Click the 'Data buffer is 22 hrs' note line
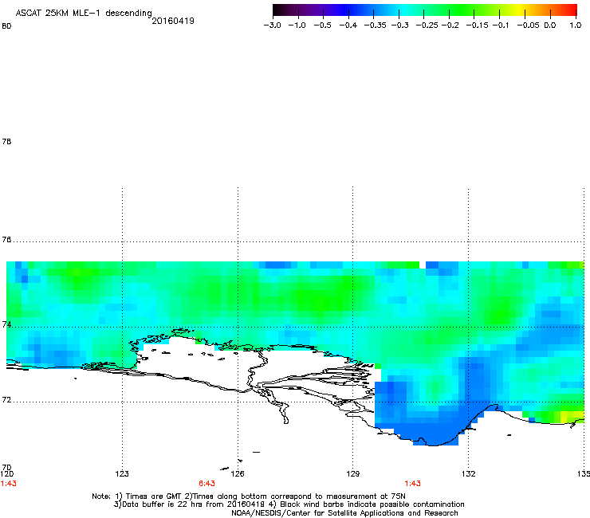This screenshot has width=590, height=518. [289, 504]
